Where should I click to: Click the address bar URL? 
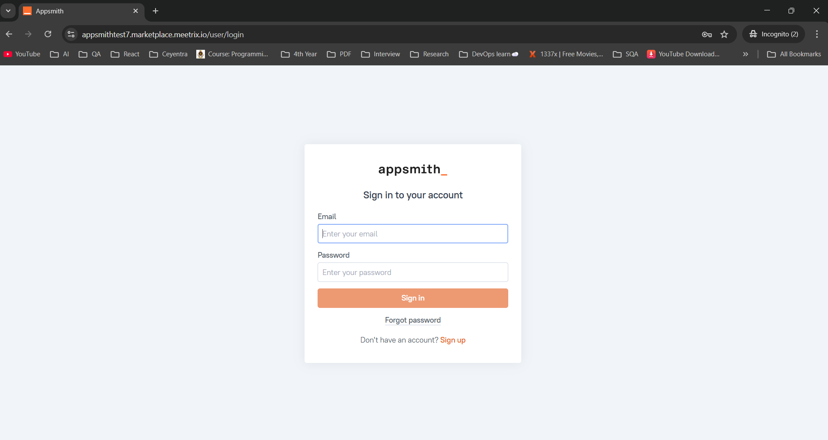(163, 35)
